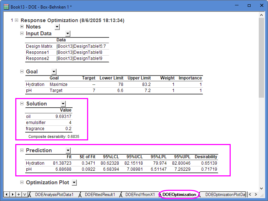
Task: Expand the Notes section
Action: (22, 27)
